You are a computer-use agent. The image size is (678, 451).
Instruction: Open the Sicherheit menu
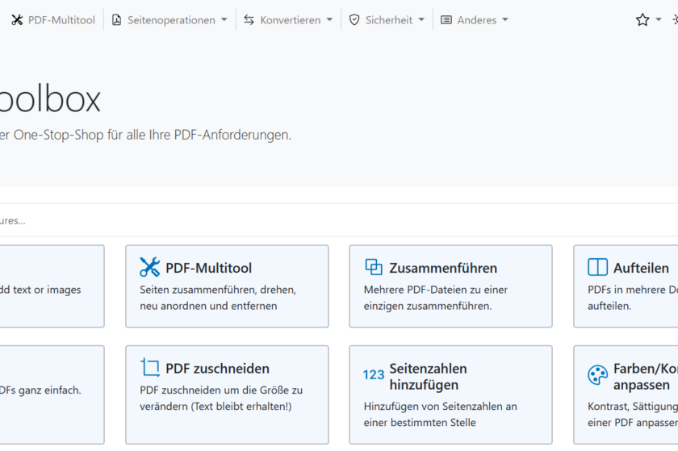pyautogui.click(x=388, y=20)
